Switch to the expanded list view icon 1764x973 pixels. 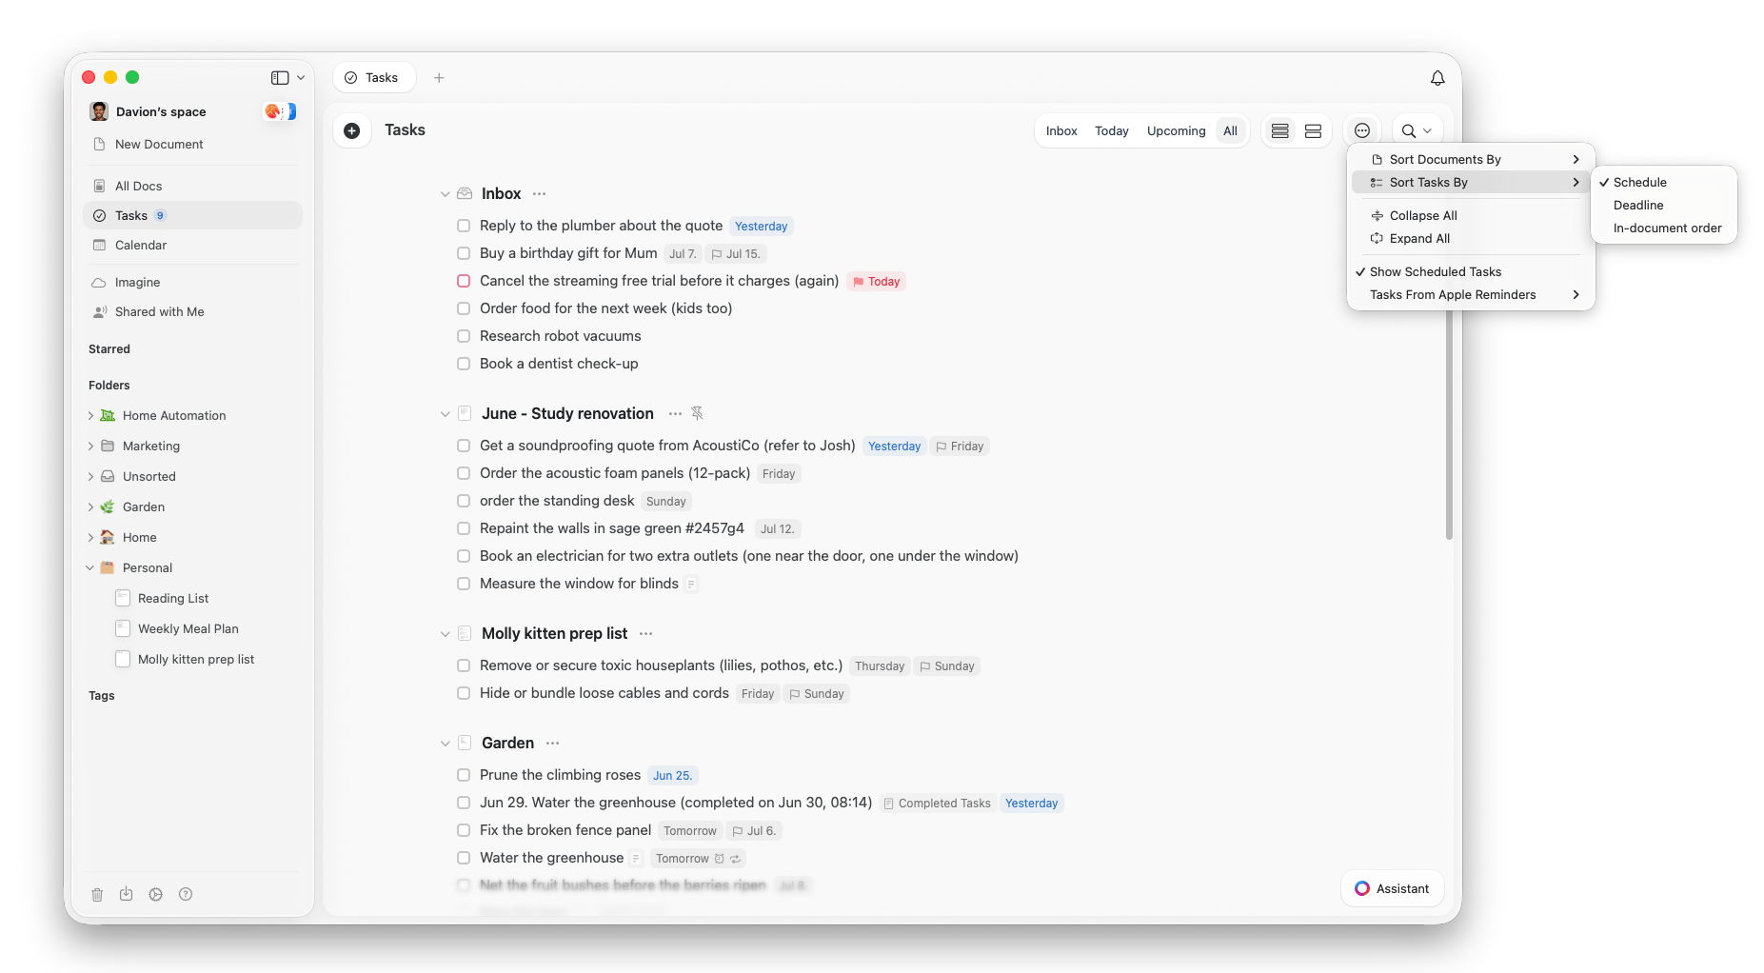click(x=1313, y=130)
